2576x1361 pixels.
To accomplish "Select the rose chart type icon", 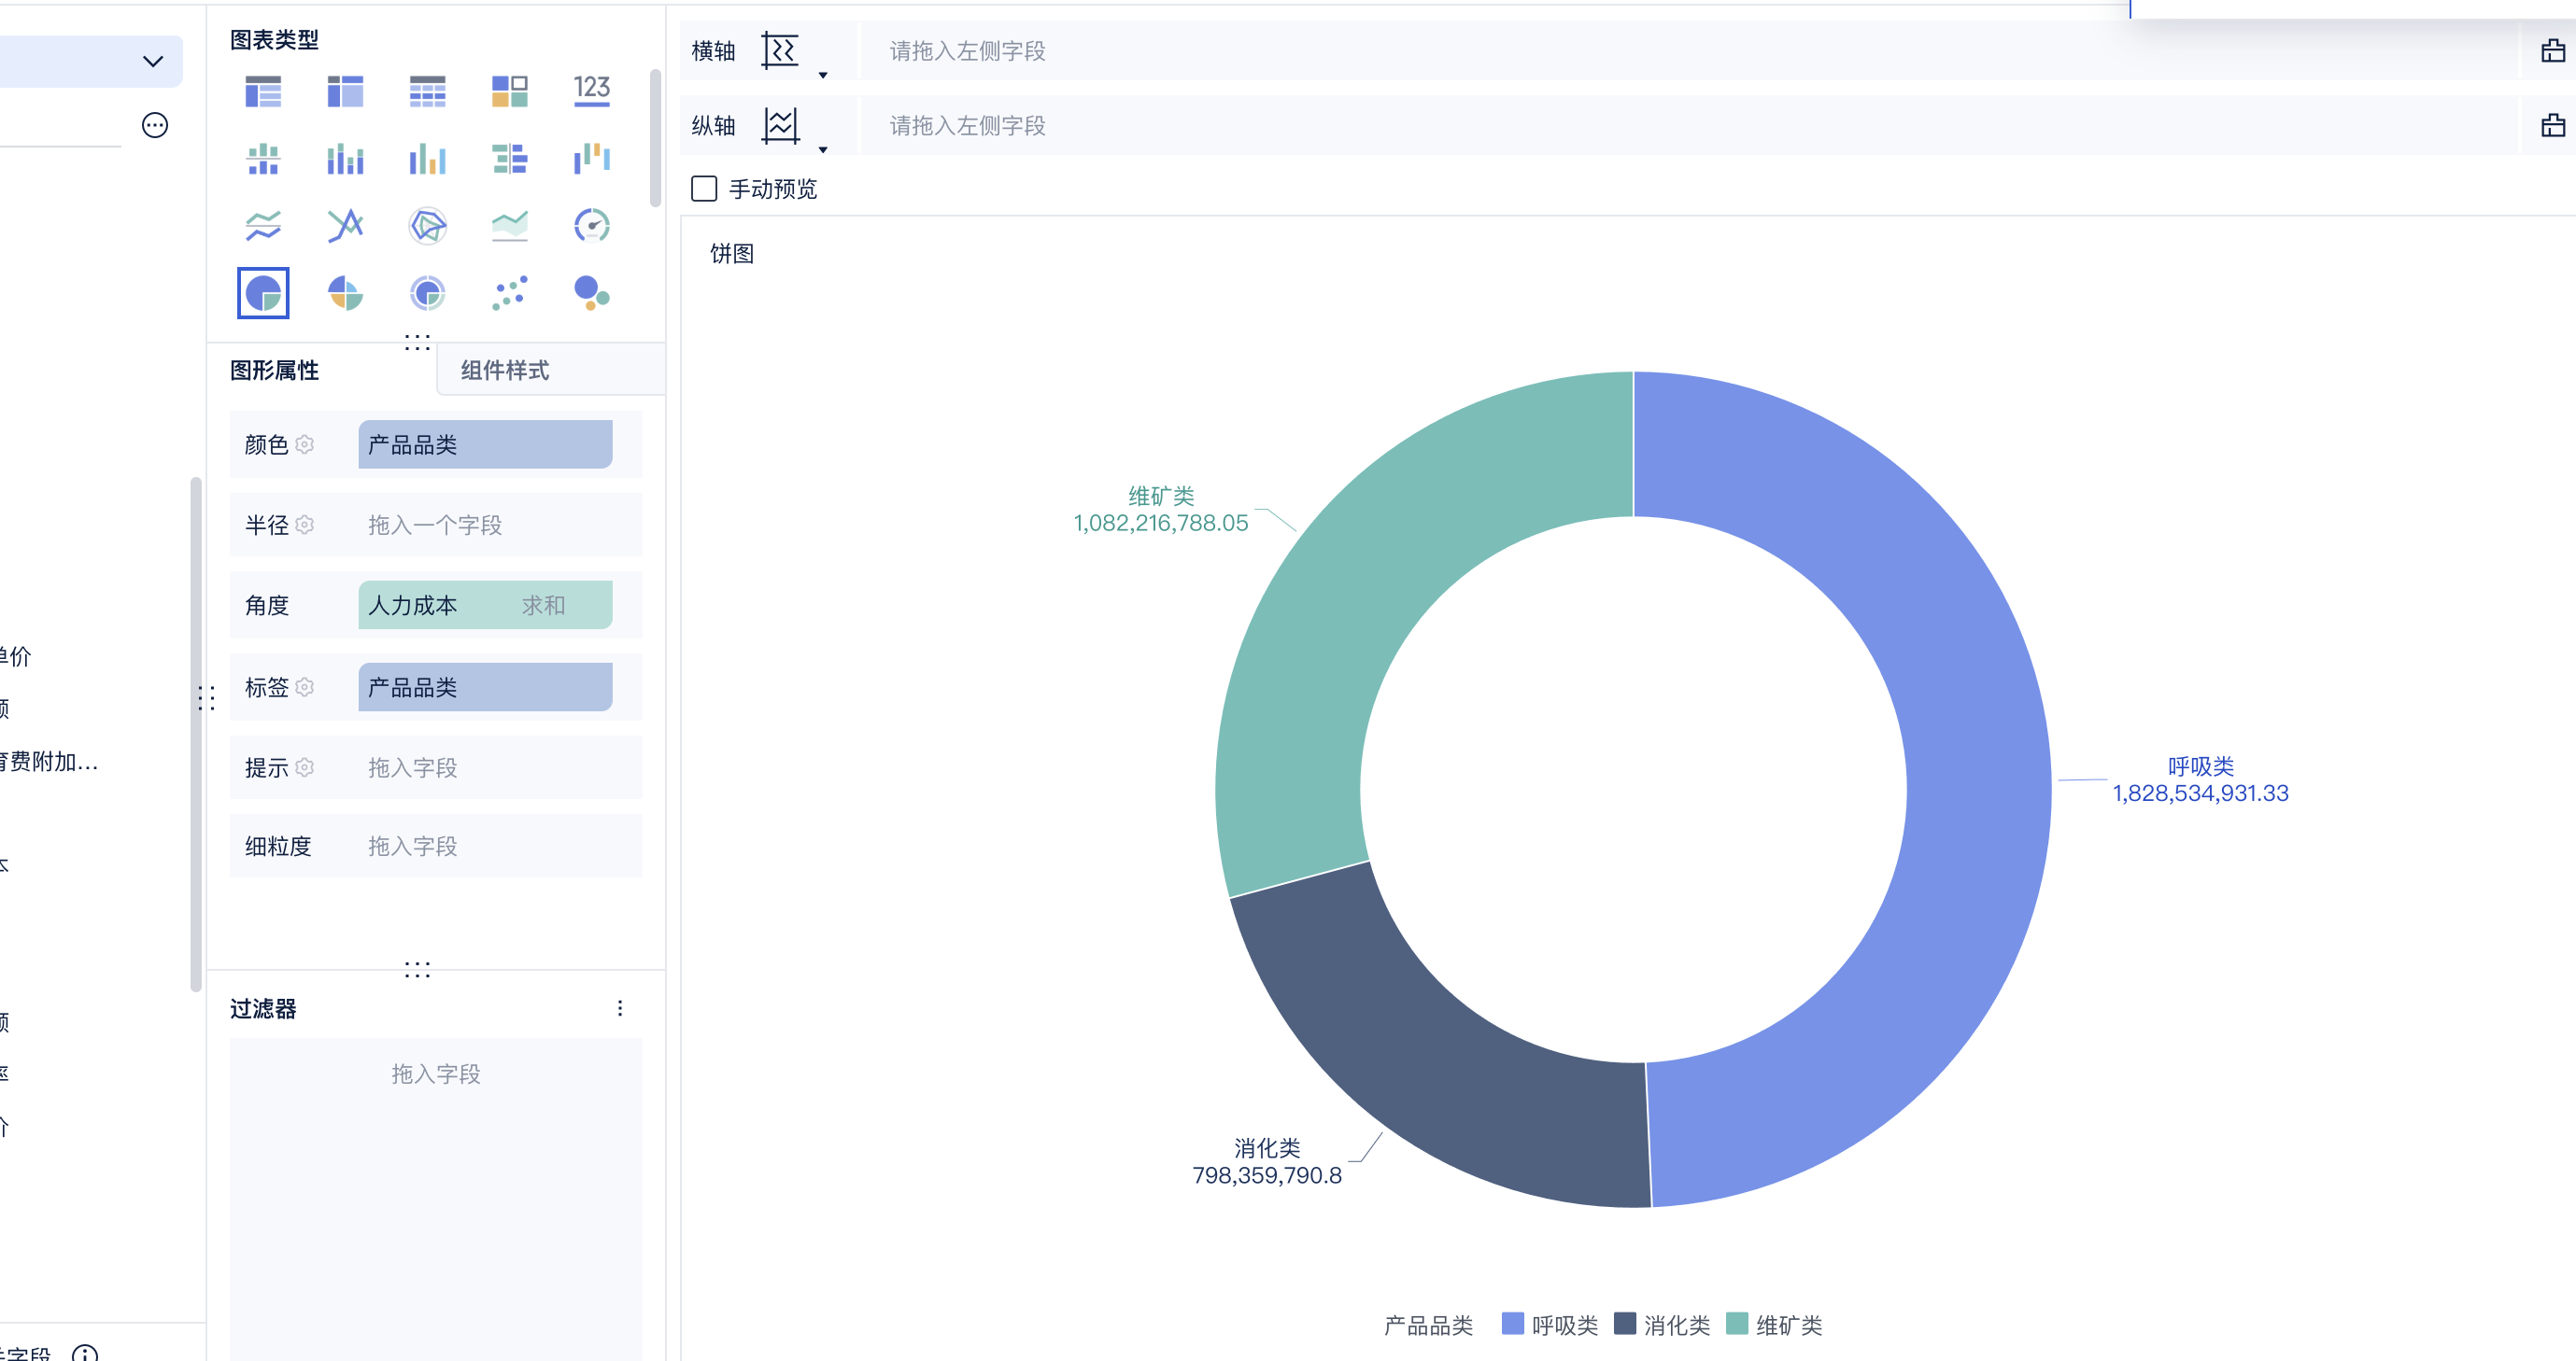I will tap(345, 293).
